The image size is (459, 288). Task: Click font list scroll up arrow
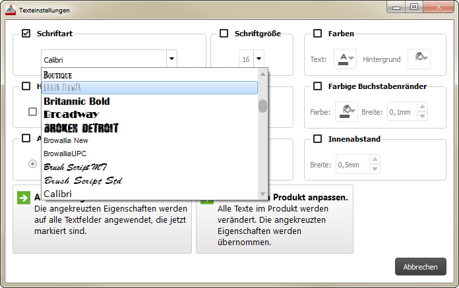[x=263, y=74]
